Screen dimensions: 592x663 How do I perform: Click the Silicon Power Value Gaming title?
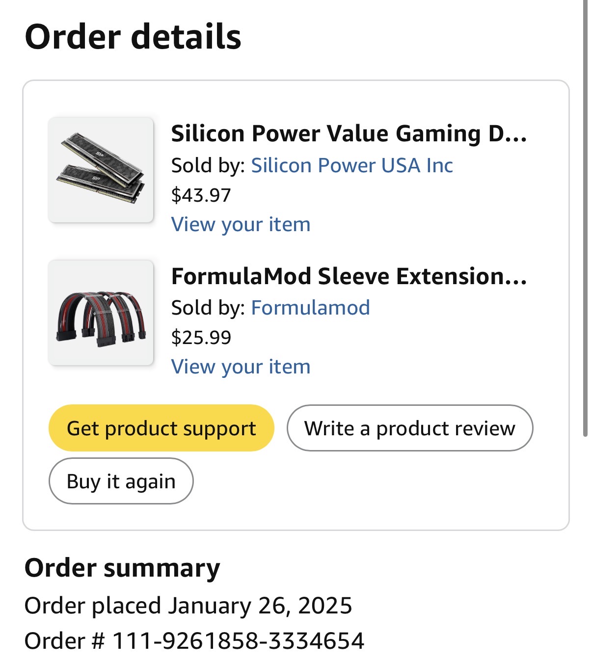pyautogui.click(x=349, y=133)
